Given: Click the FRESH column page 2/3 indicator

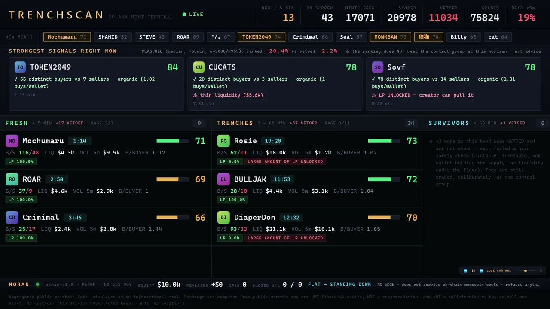Looking at the screenshot, I should [102, 123].
